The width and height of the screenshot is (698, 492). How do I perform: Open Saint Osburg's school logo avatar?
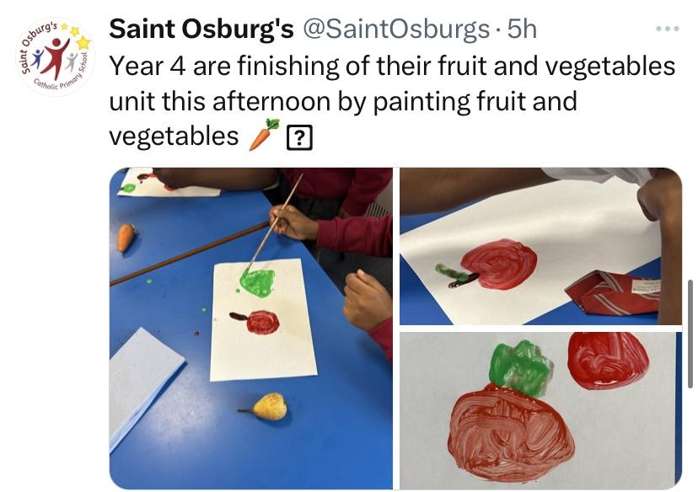pos(56,56)
